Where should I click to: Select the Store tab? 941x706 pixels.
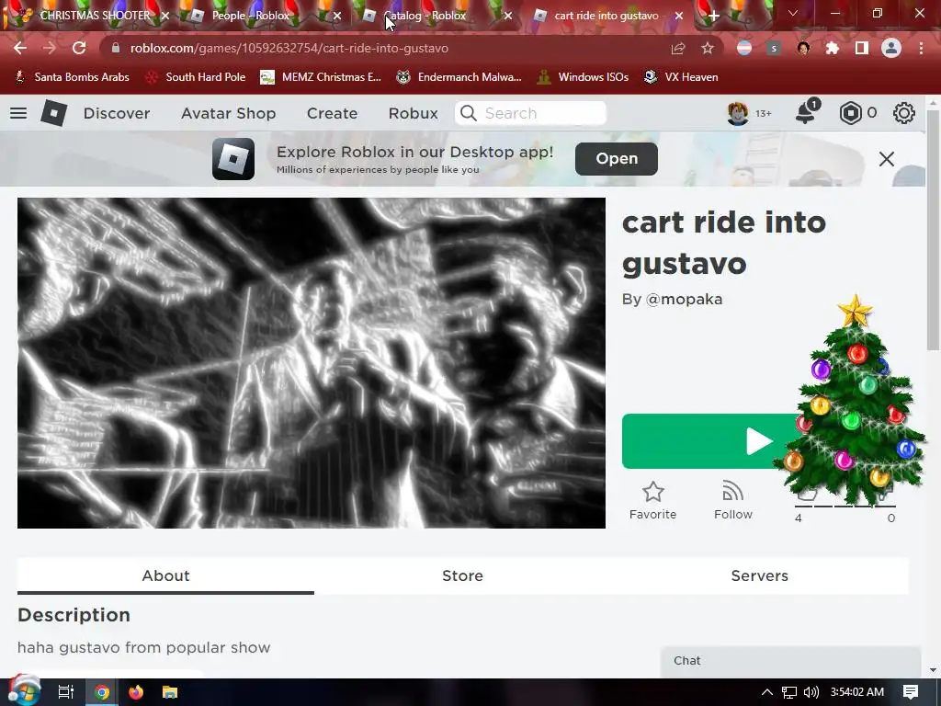pos(463,575)
